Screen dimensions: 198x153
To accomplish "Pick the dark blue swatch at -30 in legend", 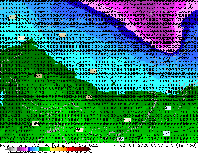I will tap(29, 149).
